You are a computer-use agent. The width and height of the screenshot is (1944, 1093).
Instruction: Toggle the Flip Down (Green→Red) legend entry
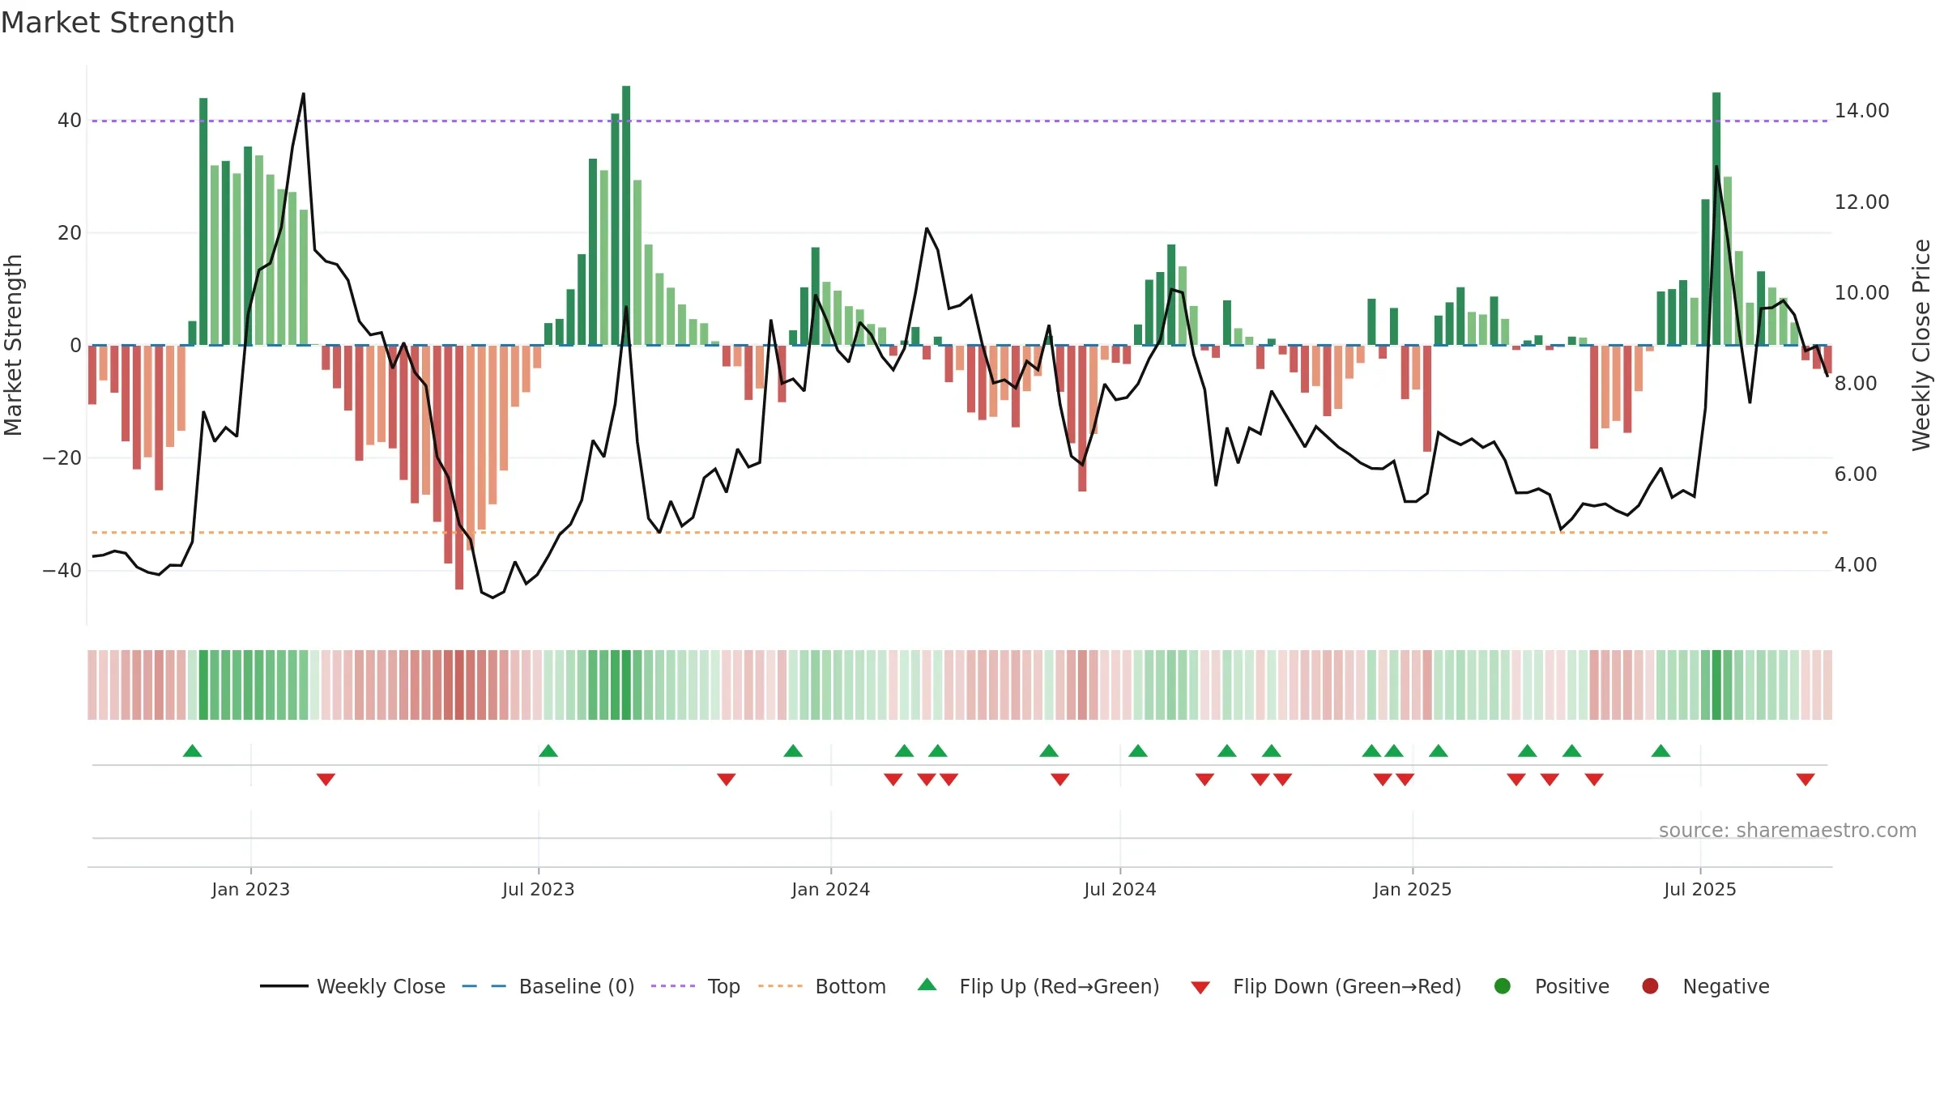(x=1326, y=986)
